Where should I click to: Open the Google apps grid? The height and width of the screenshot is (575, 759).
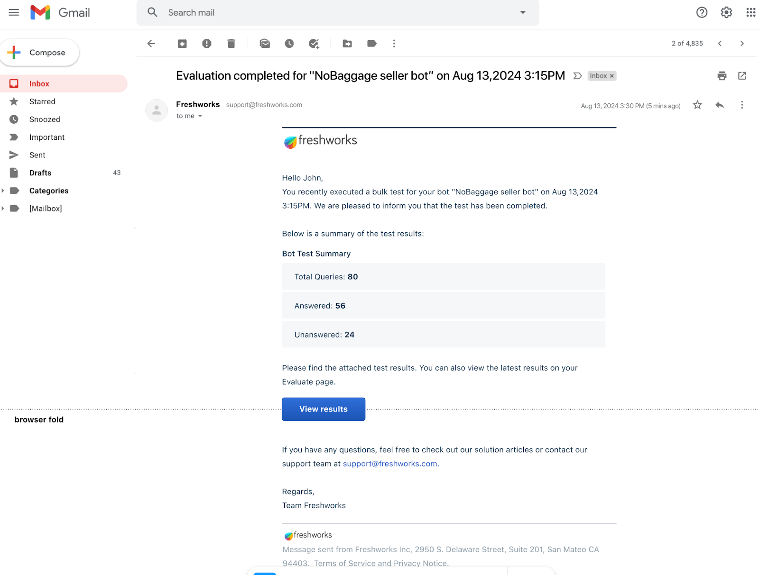750,12
